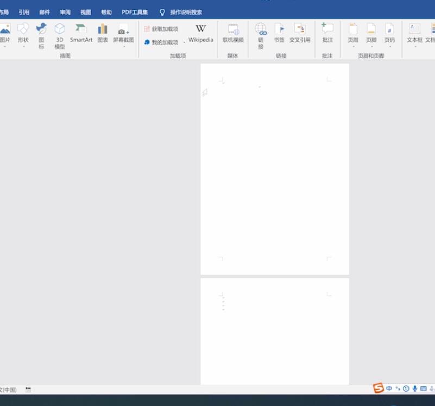Viewport: 435px width, 406px height.
Task: Add a bookmark with 书签 icon
Action: pyautogui.click(x=279, y=33)
